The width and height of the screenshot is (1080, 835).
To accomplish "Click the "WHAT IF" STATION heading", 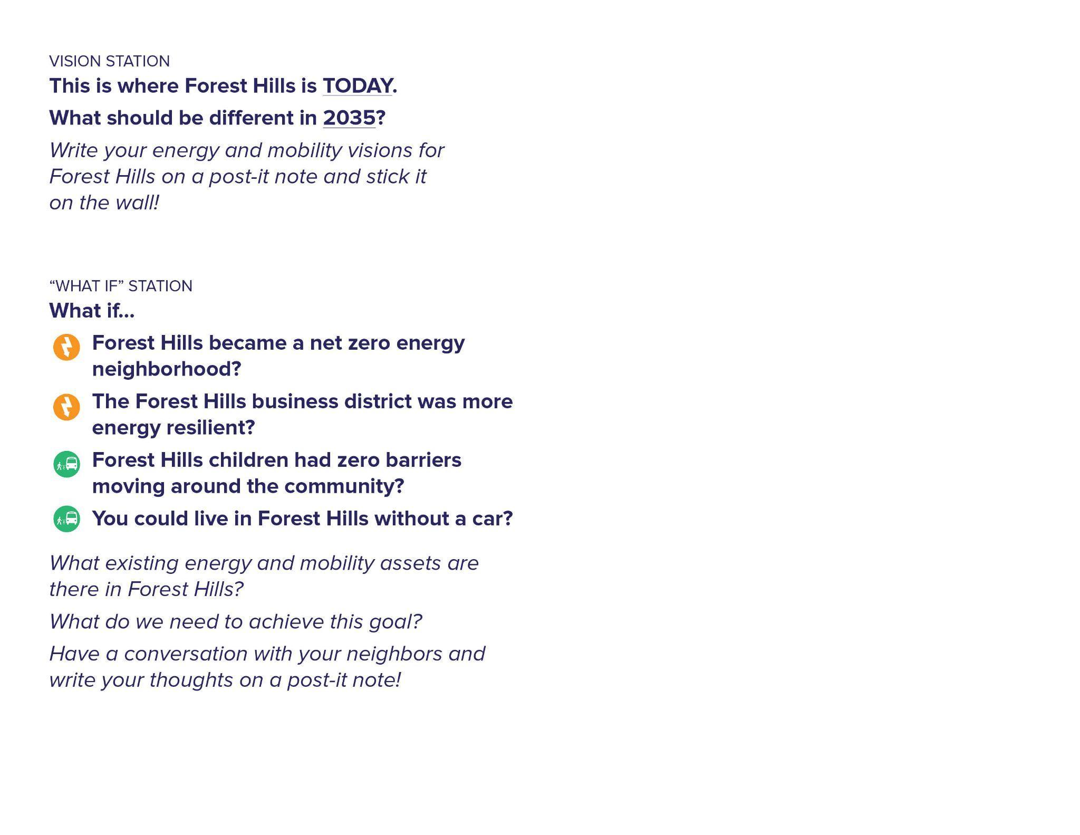I will 121,286.
